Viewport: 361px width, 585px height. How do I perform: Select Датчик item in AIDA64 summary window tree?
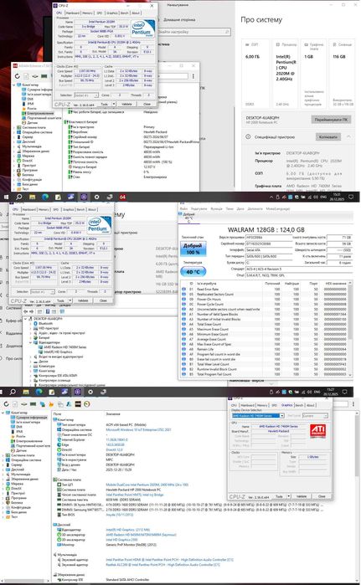(x=22, y=451)
